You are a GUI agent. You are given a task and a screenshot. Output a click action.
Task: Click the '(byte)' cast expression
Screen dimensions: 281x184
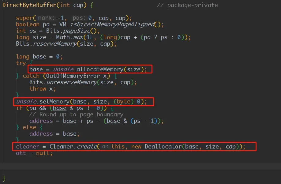point(124,102)
